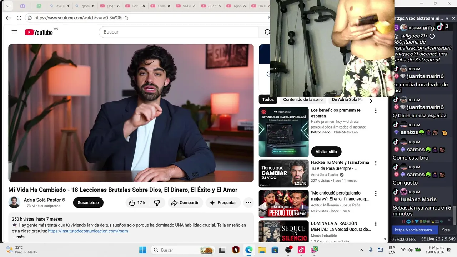Click the ESP LAA language indicator

click(392, 250)
